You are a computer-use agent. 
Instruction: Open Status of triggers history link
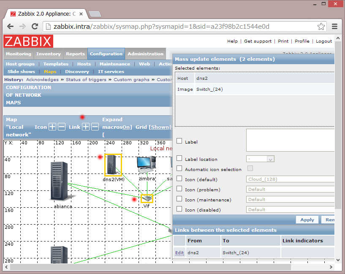point(86,80)
